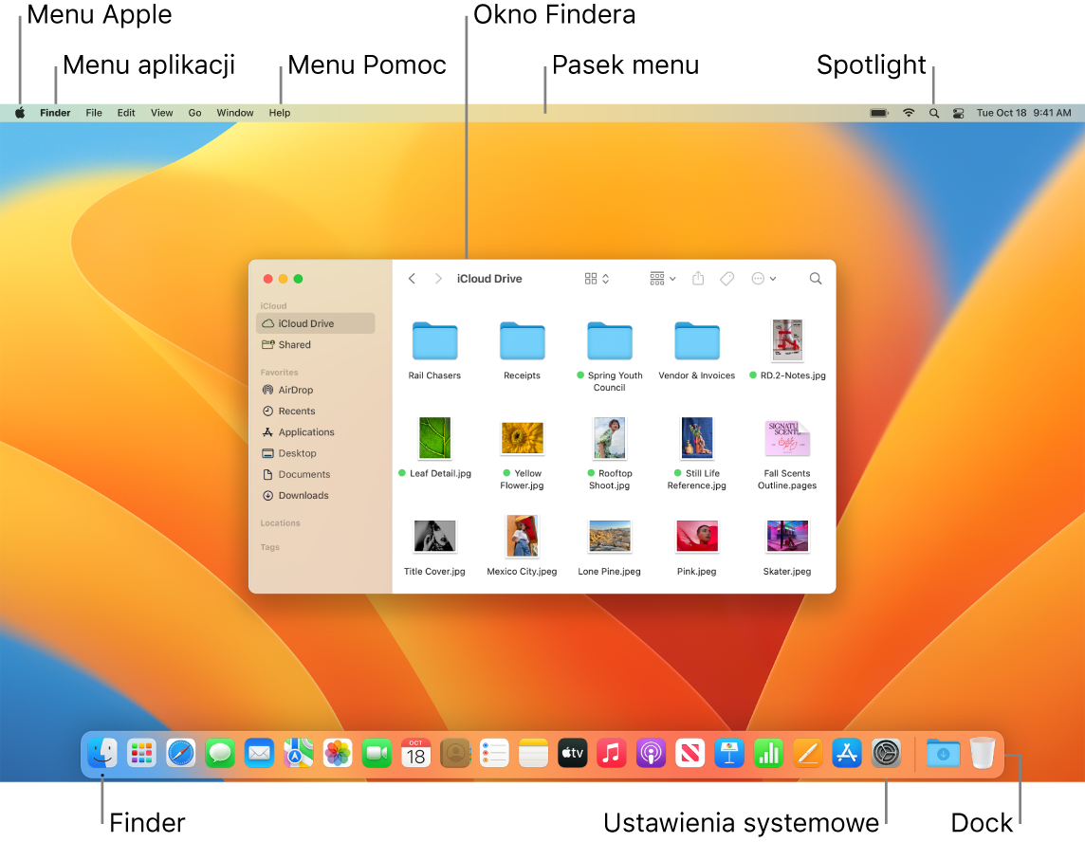Select iCloud Drive in the sidebar
Viewport: 1085px width, 842px height.
coord(303,322)
